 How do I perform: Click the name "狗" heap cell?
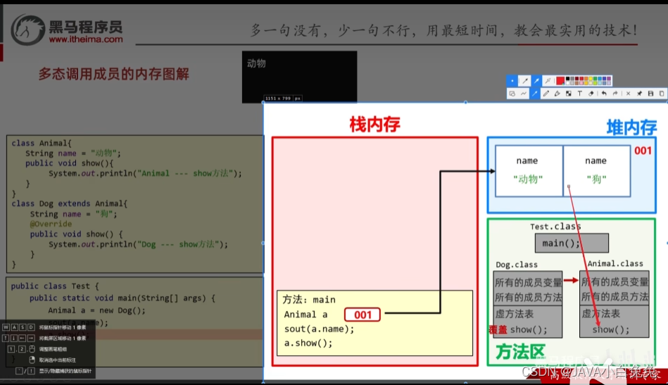click(596, 171)
